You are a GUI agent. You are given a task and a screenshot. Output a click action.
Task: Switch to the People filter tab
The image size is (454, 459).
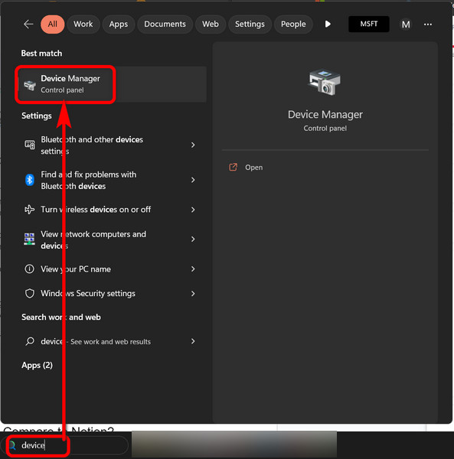[293, 24]
